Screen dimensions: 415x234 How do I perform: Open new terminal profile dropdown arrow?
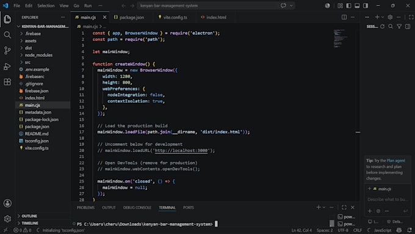coord(324,207)
